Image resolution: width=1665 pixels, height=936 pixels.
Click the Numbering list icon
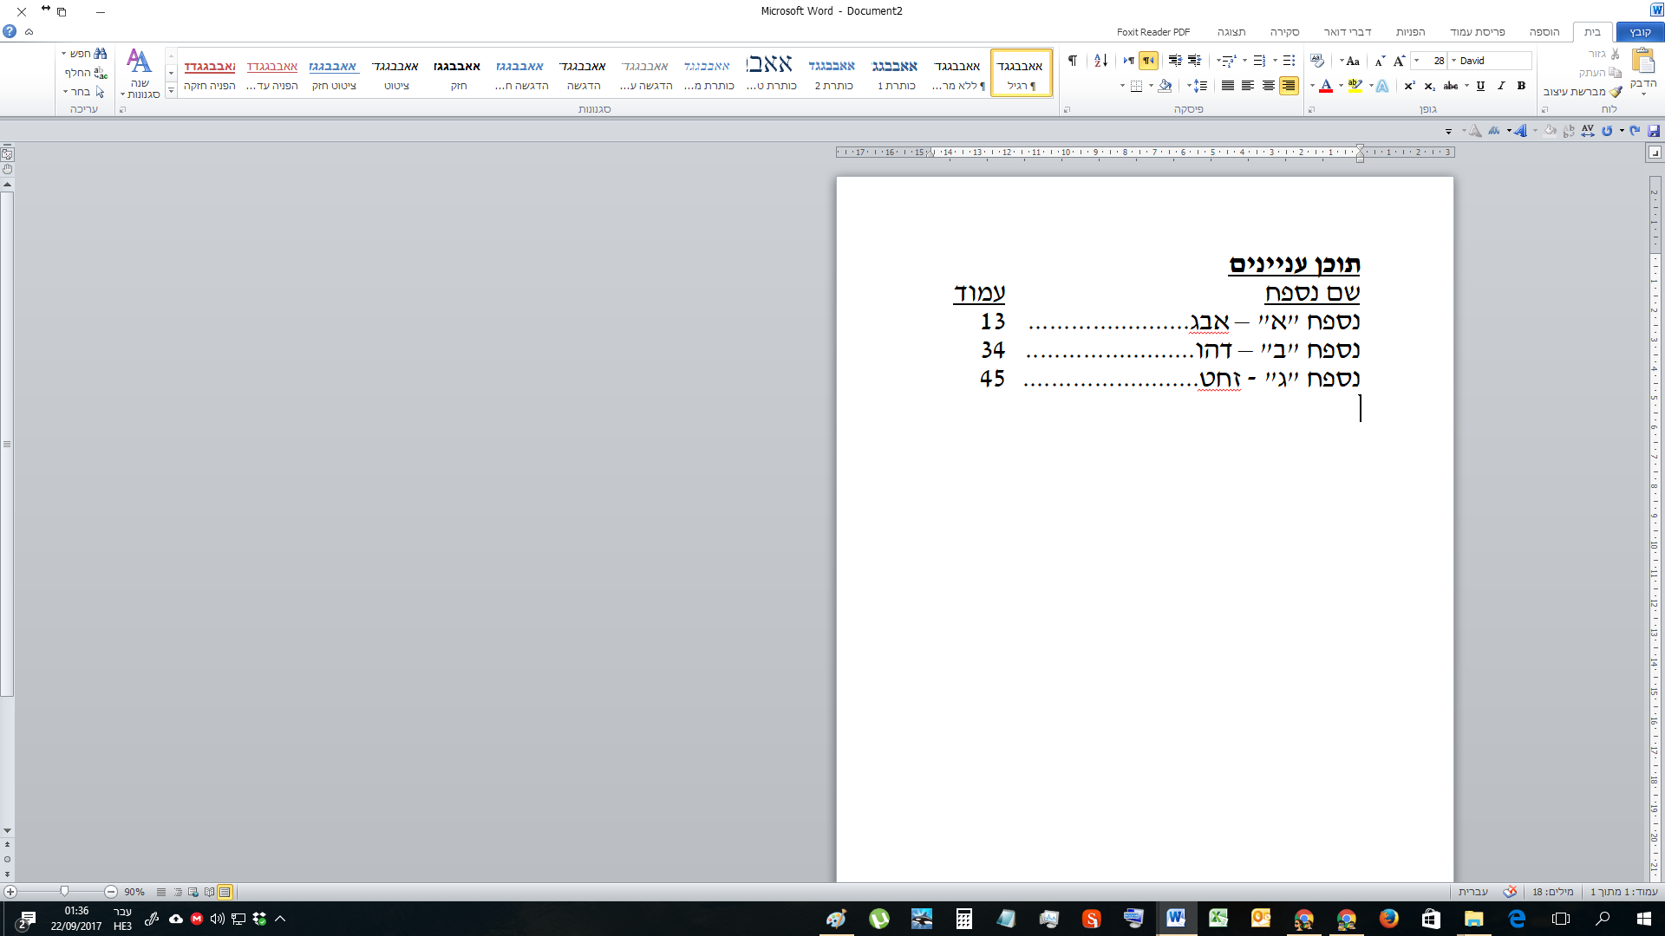click(x=1259, y=61)
